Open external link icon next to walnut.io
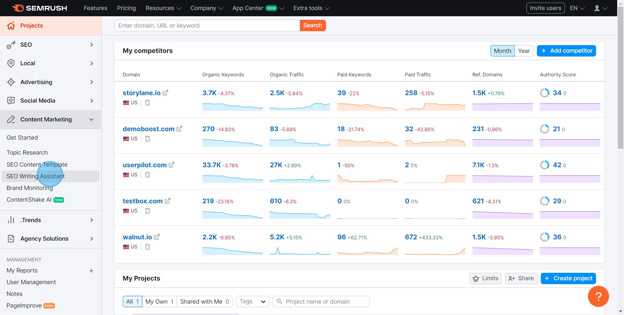The height and width of the screenshot is (315, 624). [157, 237]
